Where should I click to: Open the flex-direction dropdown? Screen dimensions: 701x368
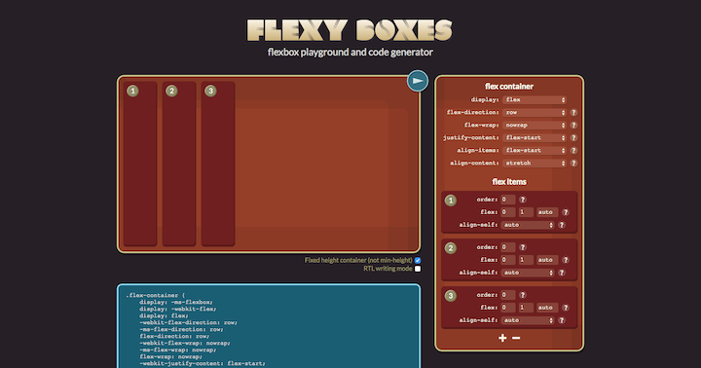click(x=535, y=113)
